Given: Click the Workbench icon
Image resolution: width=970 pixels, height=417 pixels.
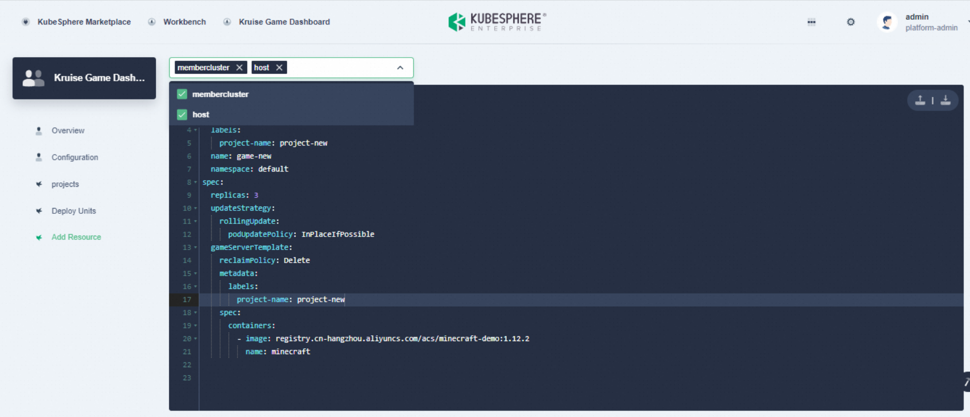Looking at the screenshot, I should click(x=152, y=22).
